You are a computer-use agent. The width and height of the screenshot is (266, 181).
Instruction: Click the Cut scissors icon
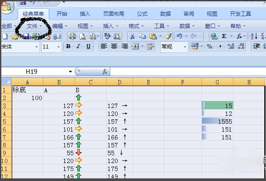click(x=132, y=36)
